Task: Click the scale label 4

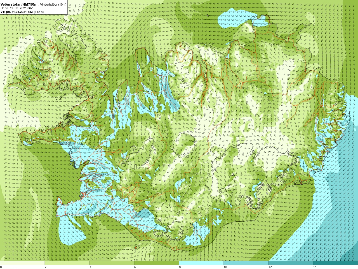Action: point(90,267)
